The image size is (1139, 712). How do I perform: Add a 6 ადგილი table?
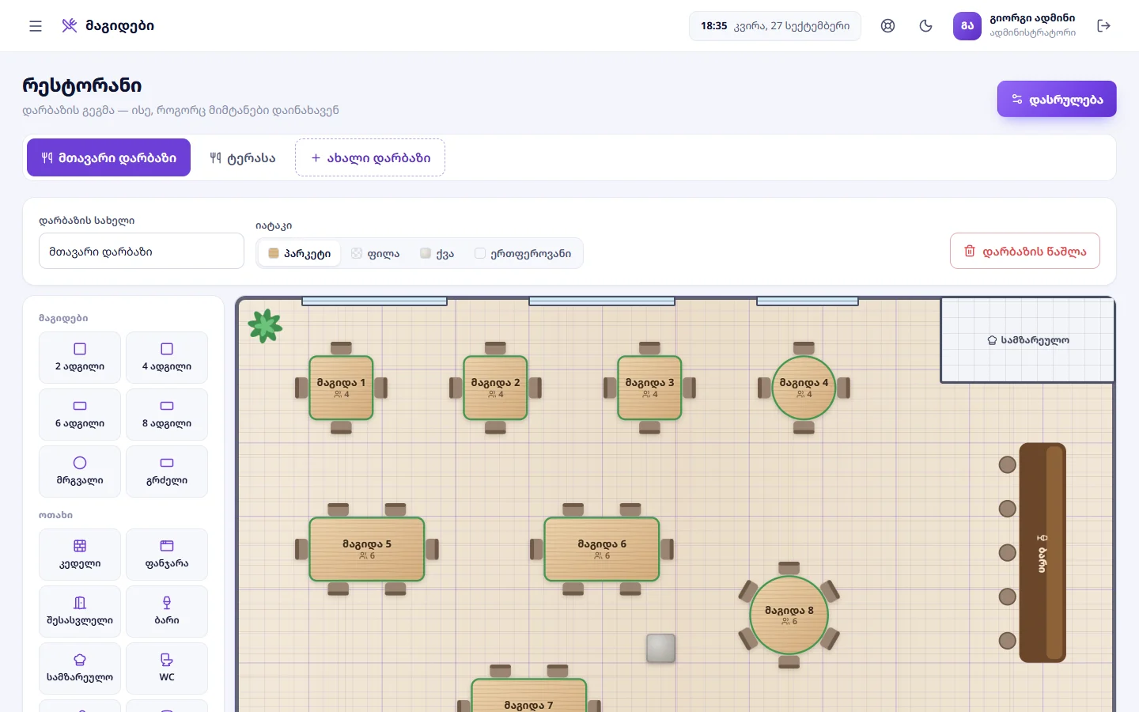point(80,415)
